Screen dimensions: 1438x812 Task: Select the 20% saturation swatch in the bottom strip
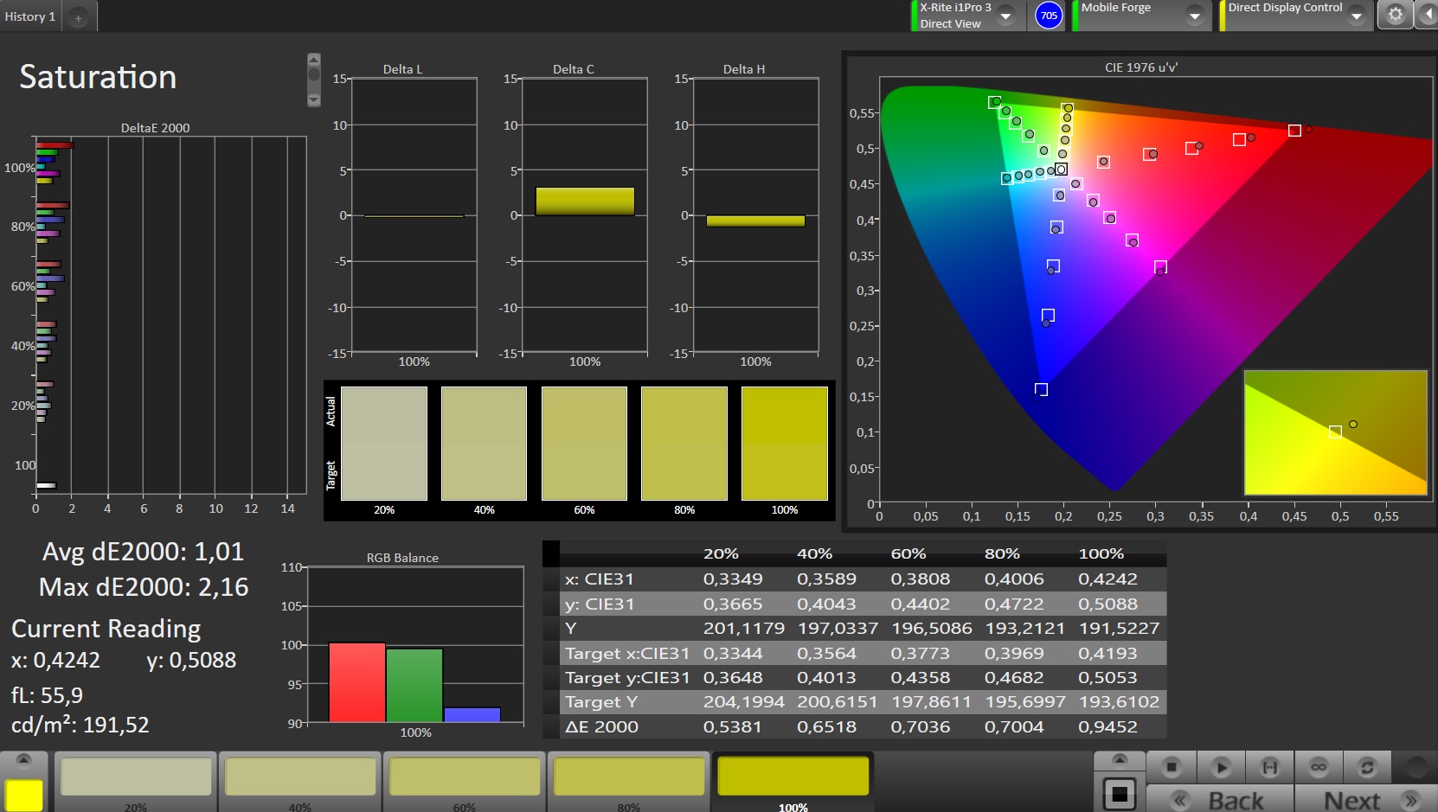136,777
